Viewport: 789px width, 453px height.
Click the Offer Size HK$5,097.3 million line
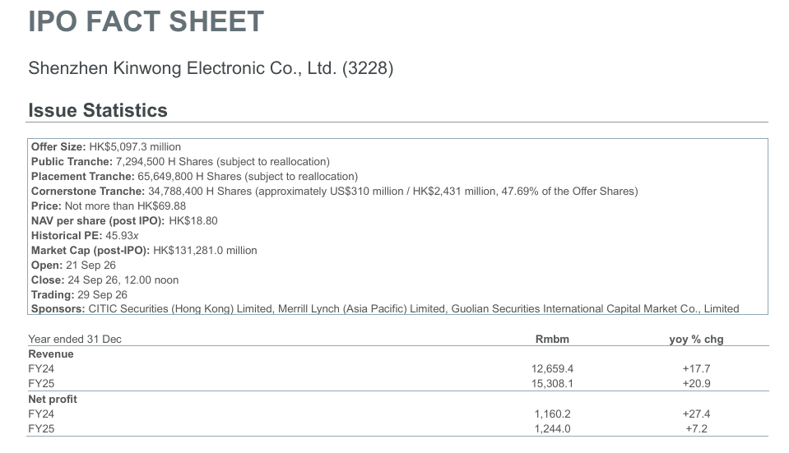(x=106, y=147)
